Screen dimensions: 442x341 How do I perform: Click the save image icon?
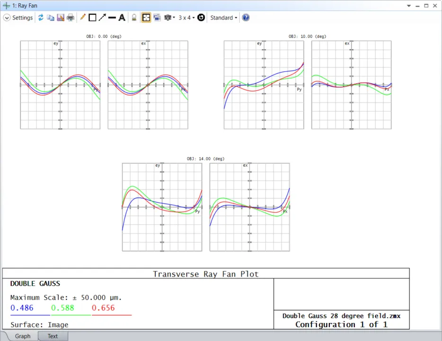(61, 18)
